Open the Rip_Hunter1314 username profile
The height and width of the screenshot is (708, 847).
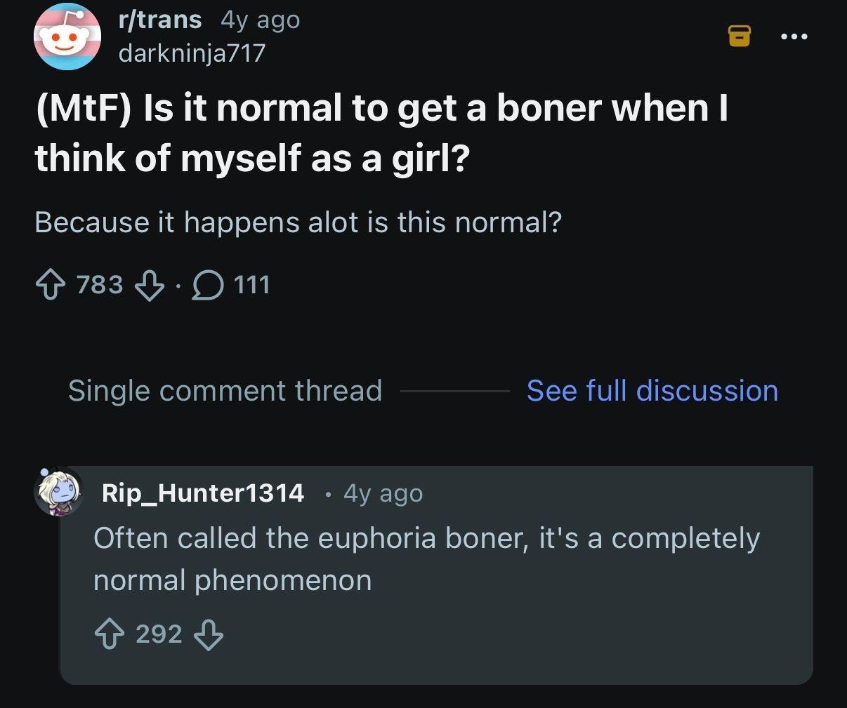click(x=203, y=493)
